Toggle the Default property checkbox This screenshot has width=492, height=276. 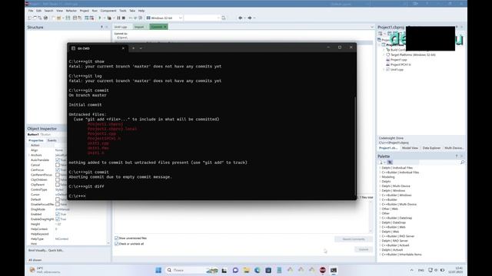(58, 199)
